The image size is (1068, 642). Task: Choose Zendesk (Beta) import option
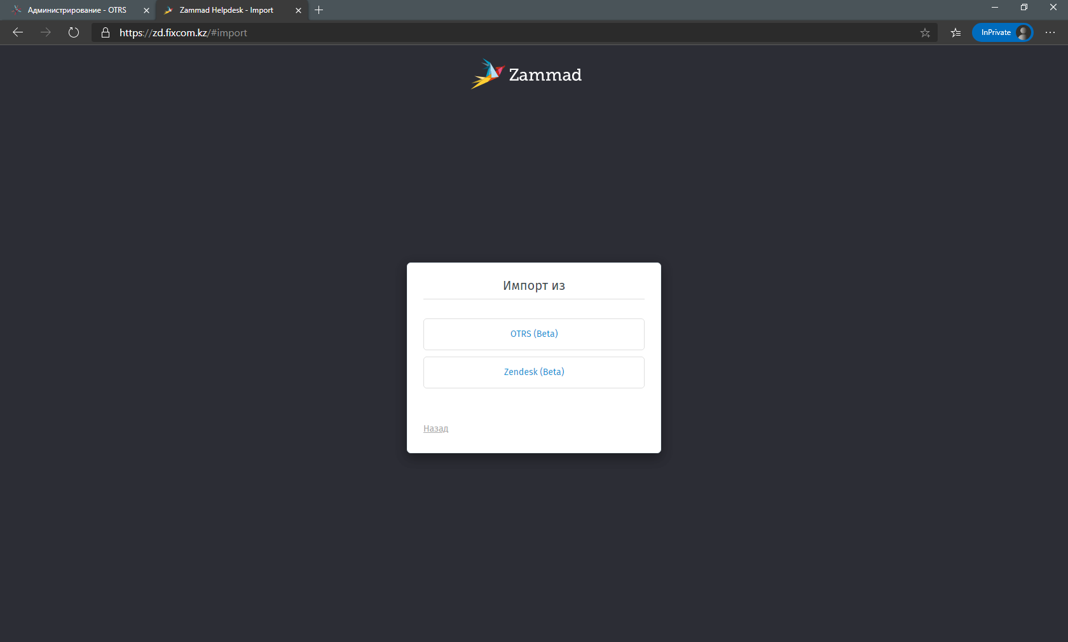[x=534, y=372]
